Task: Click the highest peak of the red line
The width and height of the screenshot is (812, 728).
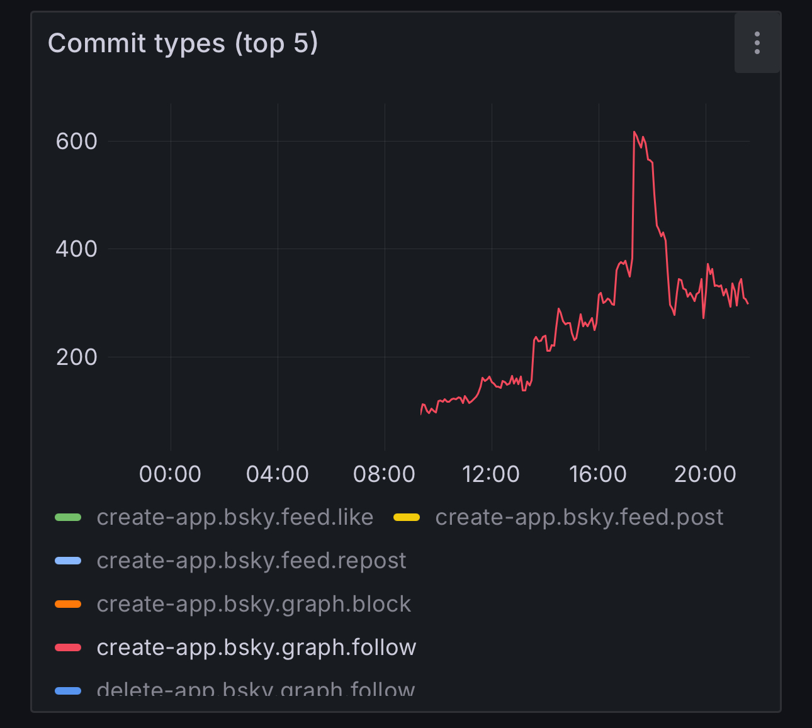Action: [634, 132]
